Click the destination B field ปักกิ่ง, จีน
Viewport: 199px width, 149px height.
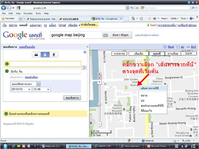tap(45, 71)
